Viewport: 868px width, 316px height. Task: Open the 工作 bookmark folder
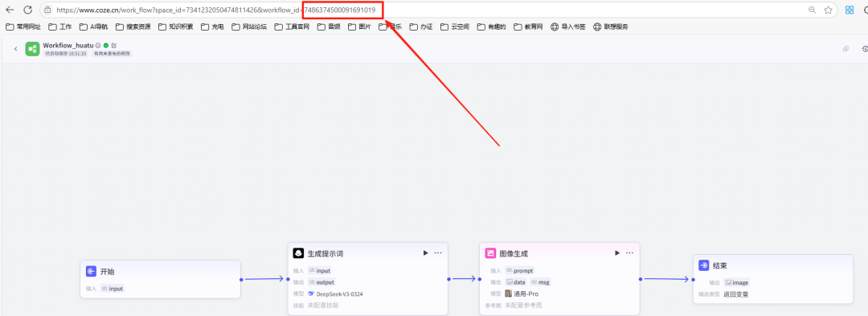(x=60, y=27)
